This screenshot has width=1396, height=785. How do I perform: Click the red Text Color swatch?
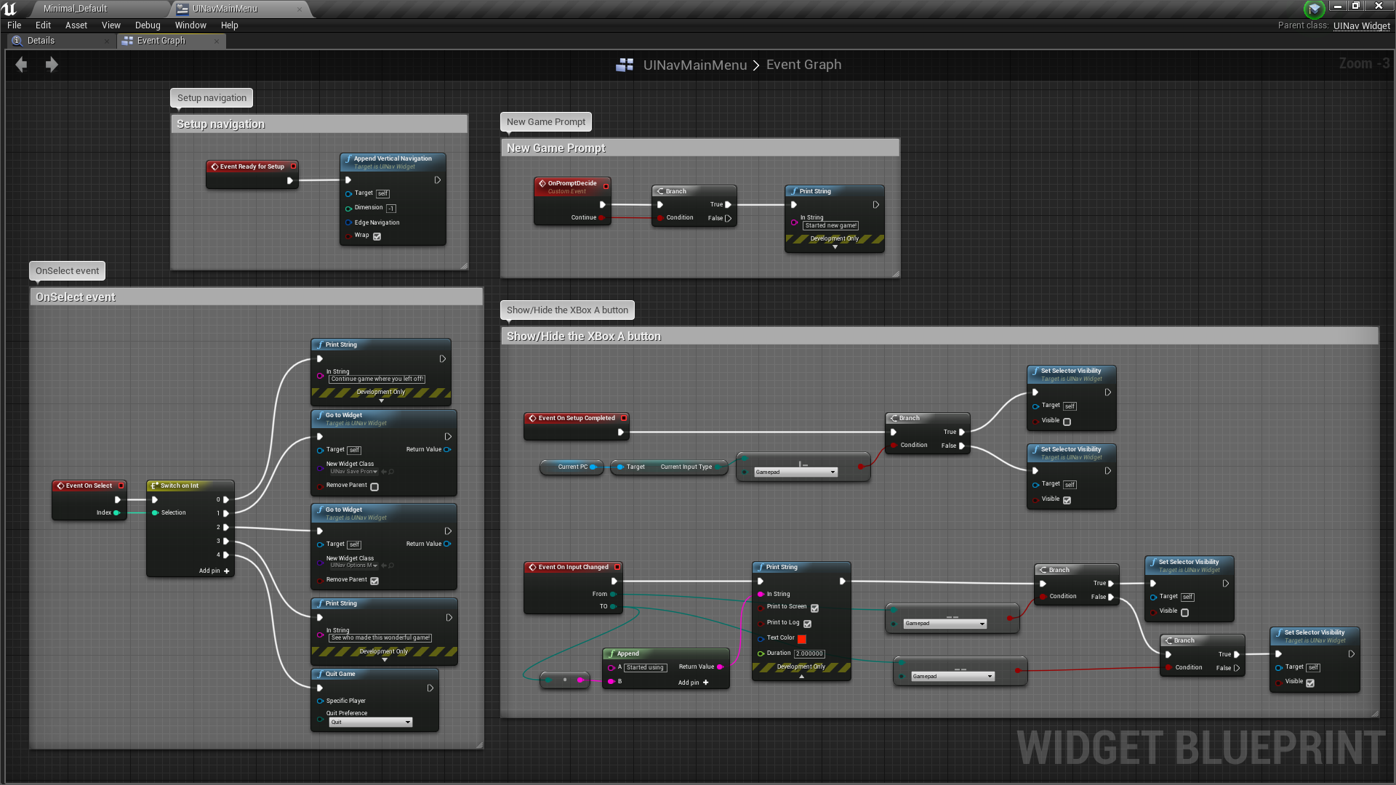pyautogui.click(x=802, y=639)
